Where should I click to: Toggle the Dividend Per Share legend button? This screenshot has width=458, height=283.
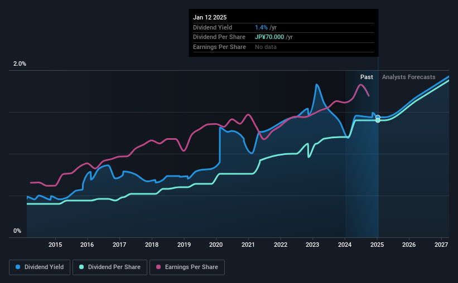click(110, 267)
